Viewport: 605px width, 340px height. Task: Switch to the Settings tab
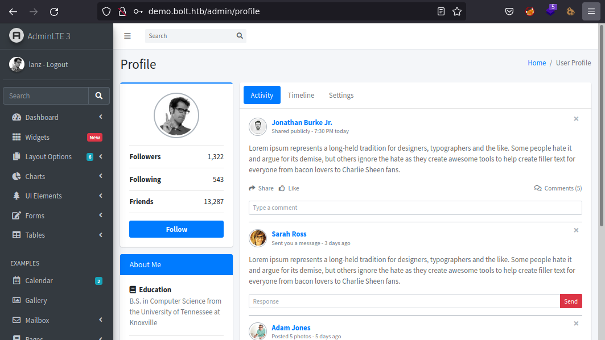point(341,95)
